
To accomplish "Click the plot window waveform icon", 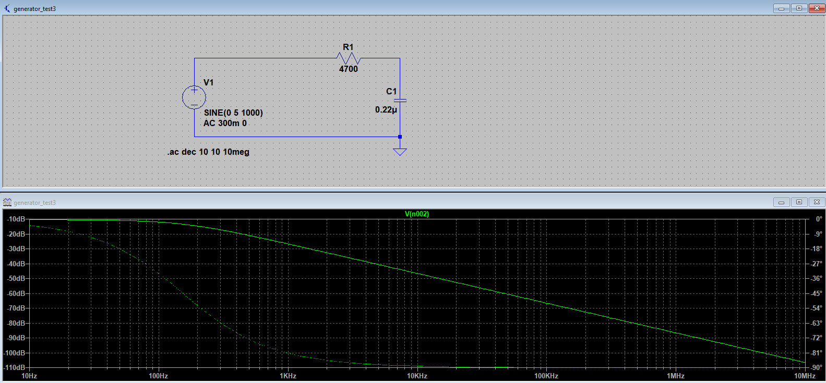I will [x=7, y=202].
